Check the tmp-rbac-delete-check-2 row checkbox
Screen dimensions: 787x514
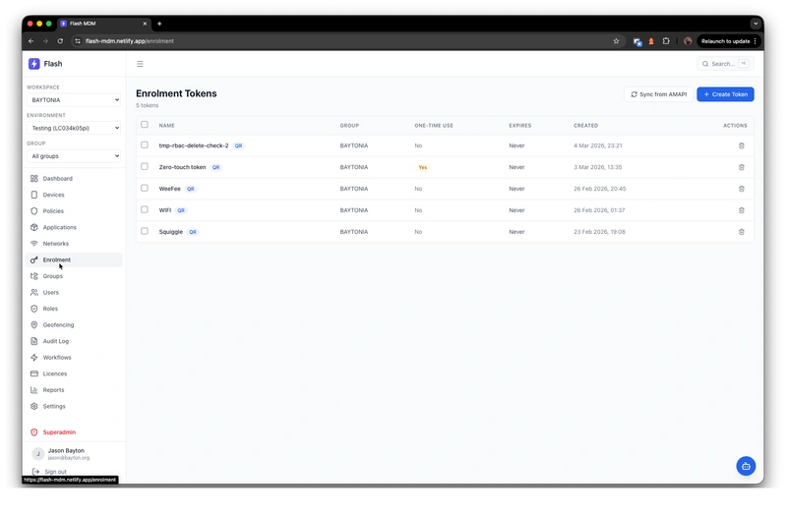coord(145,144)
